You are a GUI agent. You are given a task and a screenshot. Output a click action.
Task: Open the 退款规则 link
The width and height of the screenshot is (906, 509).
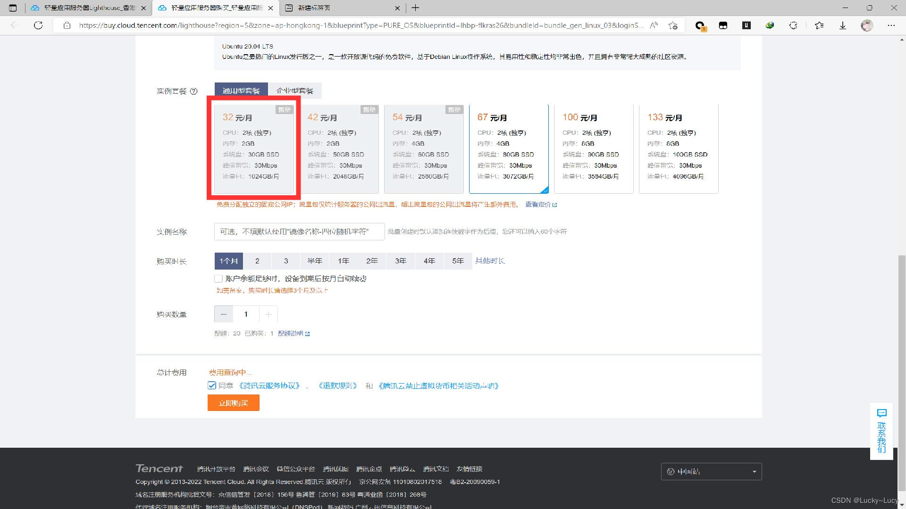(x=338, y=386)
